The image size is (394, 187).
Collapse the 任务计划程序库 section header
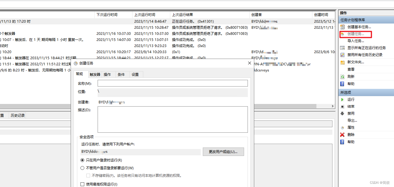[x=366, y=20]
